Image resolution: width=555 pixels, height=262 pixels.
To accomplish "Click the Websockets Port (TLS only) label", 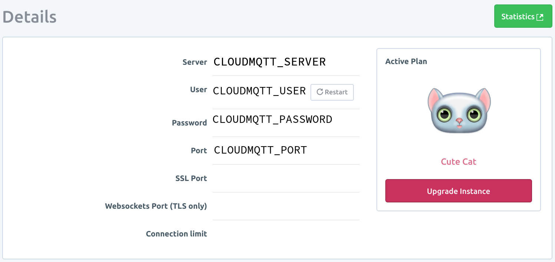I will coord(156,206).
